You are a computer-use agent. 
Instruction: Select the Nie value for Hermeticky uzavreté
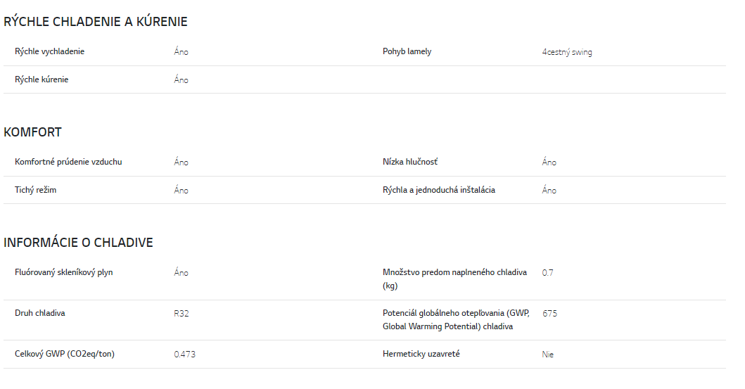(x=548, y=355)
